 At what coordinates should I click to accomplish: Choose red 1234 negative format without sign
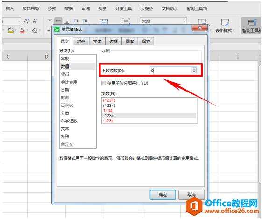click(x=149, y=110)
